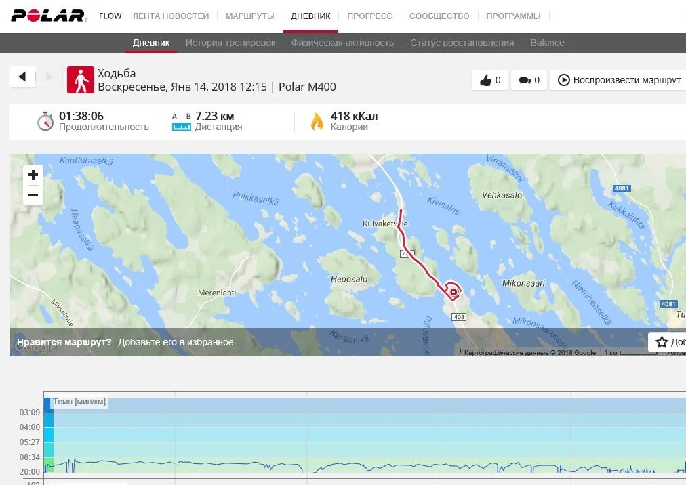
Task: Click Merenlahti label on map
Action: point(217,293)
